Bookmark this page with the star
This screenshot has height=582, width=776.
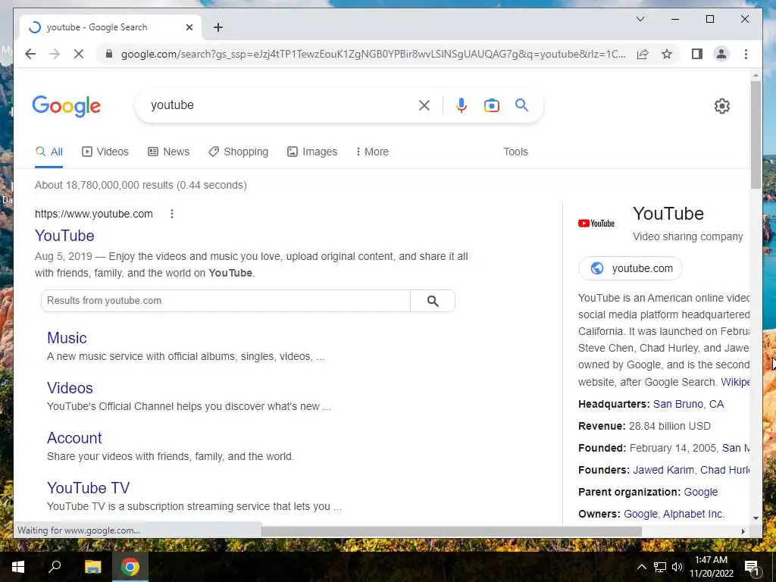coord(667,54)
